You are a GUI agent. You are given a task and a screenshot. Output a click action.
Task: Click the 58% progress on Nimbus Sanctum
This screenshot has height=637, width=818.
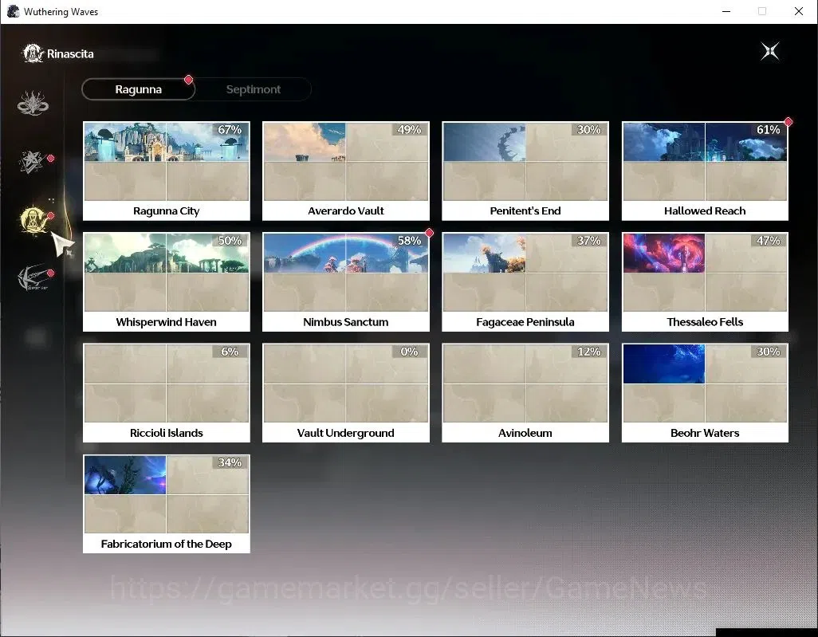410,241
